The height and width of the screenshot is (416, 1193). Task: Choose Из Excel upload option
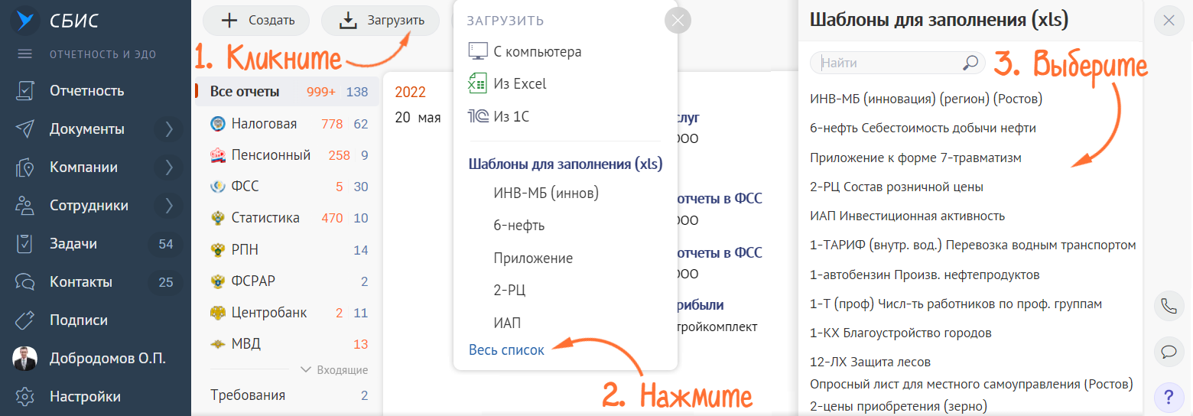(x=508, y=84)
